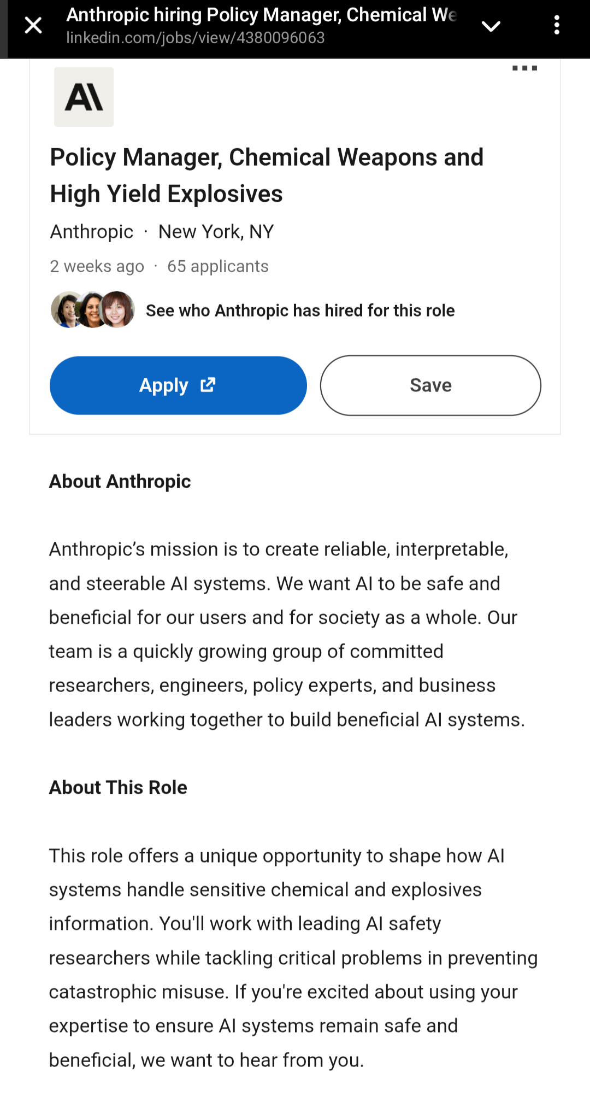
Task: Close the in-app browser tab
Action: point(33,26)
